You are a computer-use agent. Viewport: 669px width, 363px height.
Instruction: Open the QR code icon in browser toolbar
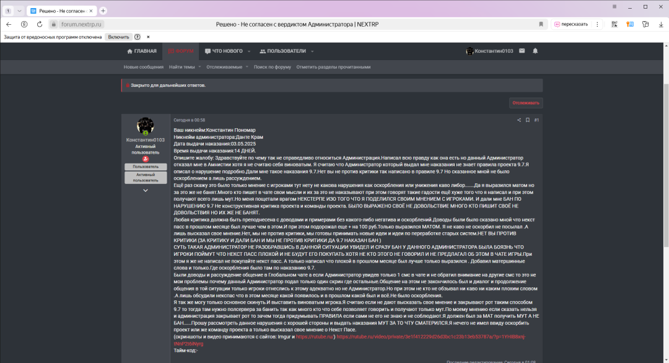pos(614,24)
